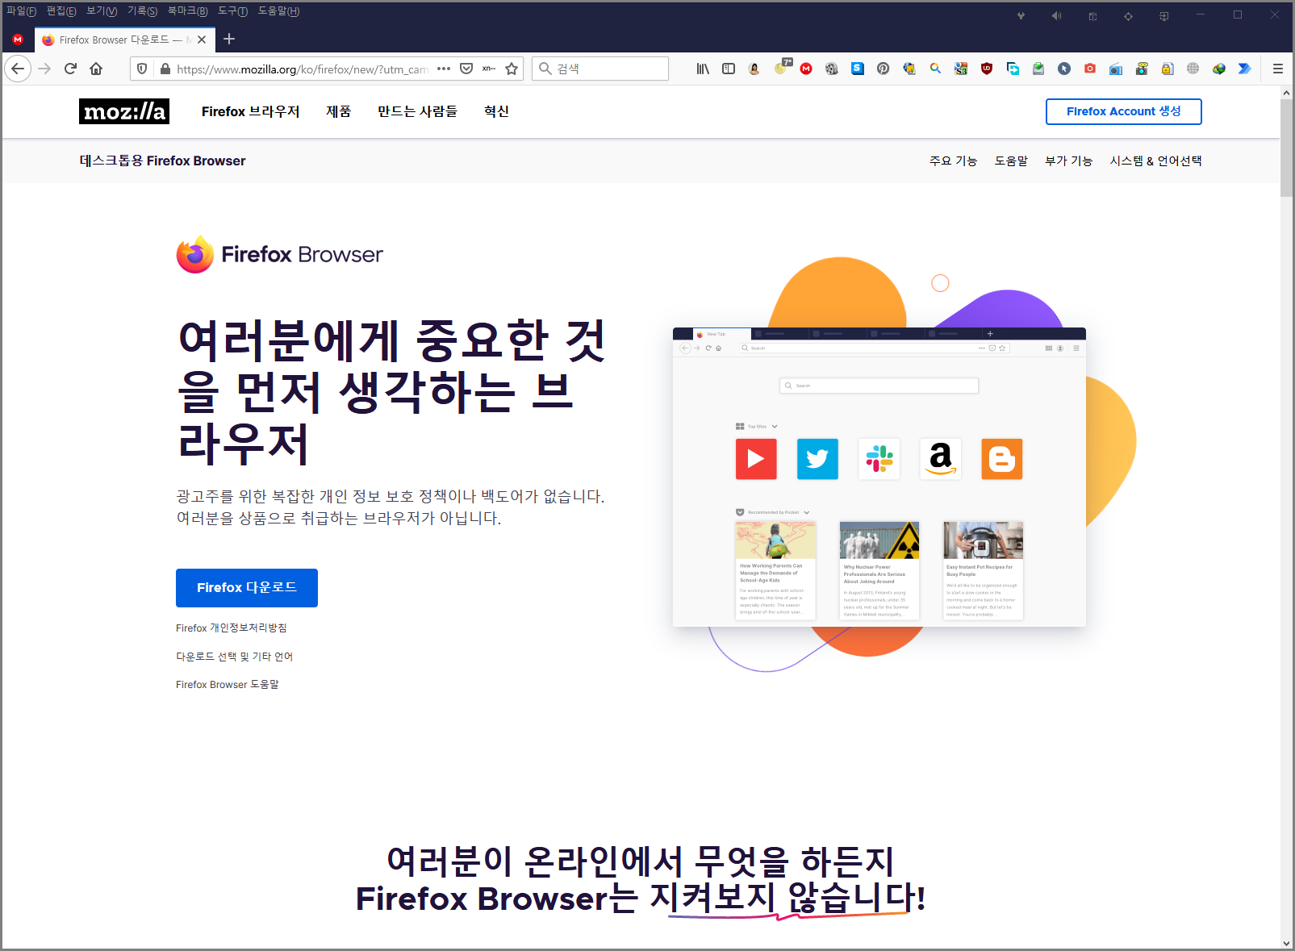Go back with the toolbar back arrow
Viewport: 1295px width, 951px height.
coord(18,69)
